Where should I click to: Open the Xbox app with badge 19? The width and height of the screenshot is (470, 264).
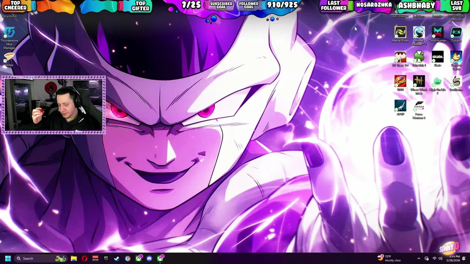pos(139,258)
